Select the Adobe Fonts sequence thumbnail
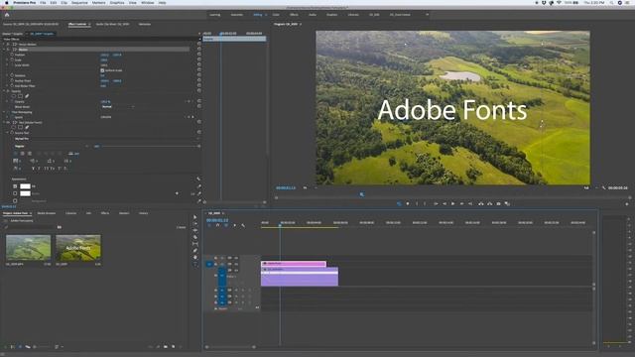The image size is (635, 357). click(x=78, y=247)
